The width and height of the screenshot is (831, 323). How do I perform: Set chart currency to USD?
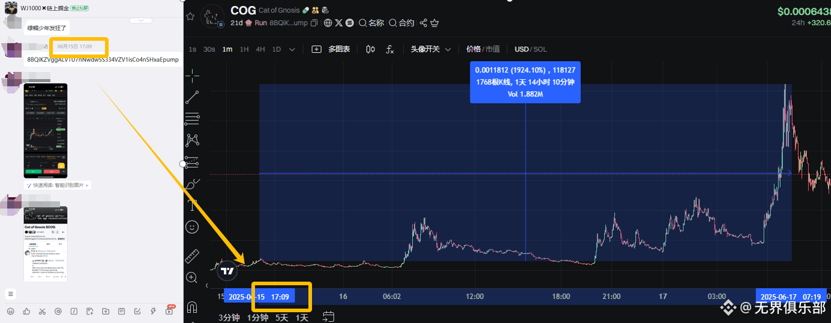521,49
